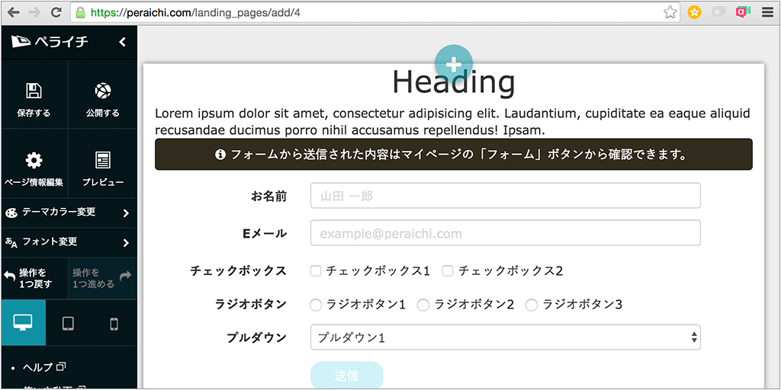Image resolution: width=781 pixels, height=390 pixels.
Task: Click the gray camera extension icon
Action: (718, 12)
